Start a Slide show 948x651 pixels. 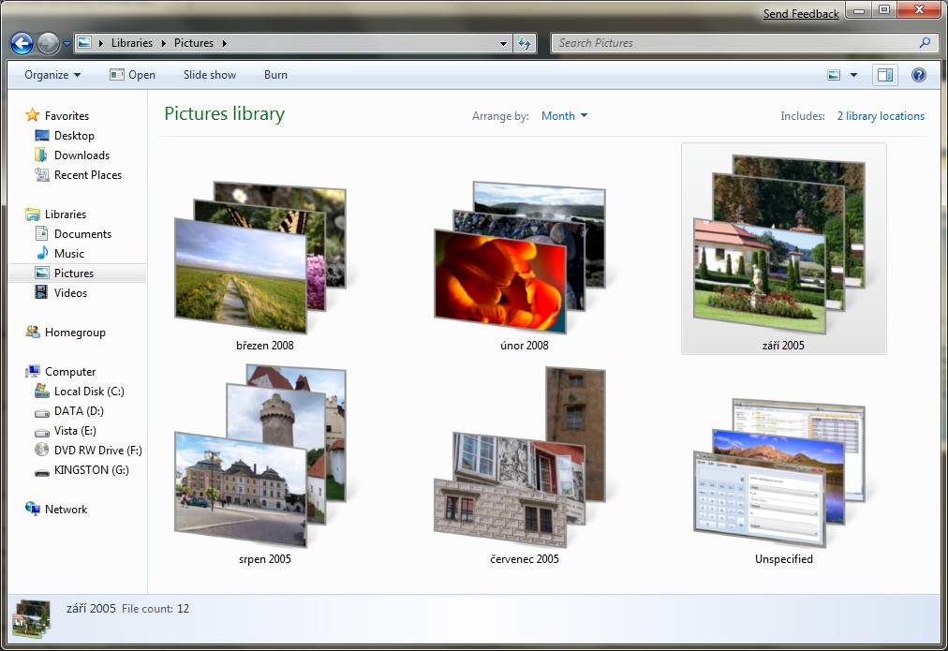tap(210, 75)
